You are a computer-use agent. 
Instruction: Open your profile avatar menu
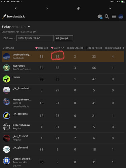[x=121, y=16]
